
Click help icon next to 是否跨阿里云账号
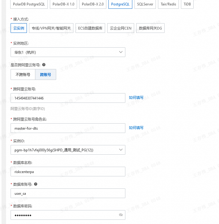point(44,65)
